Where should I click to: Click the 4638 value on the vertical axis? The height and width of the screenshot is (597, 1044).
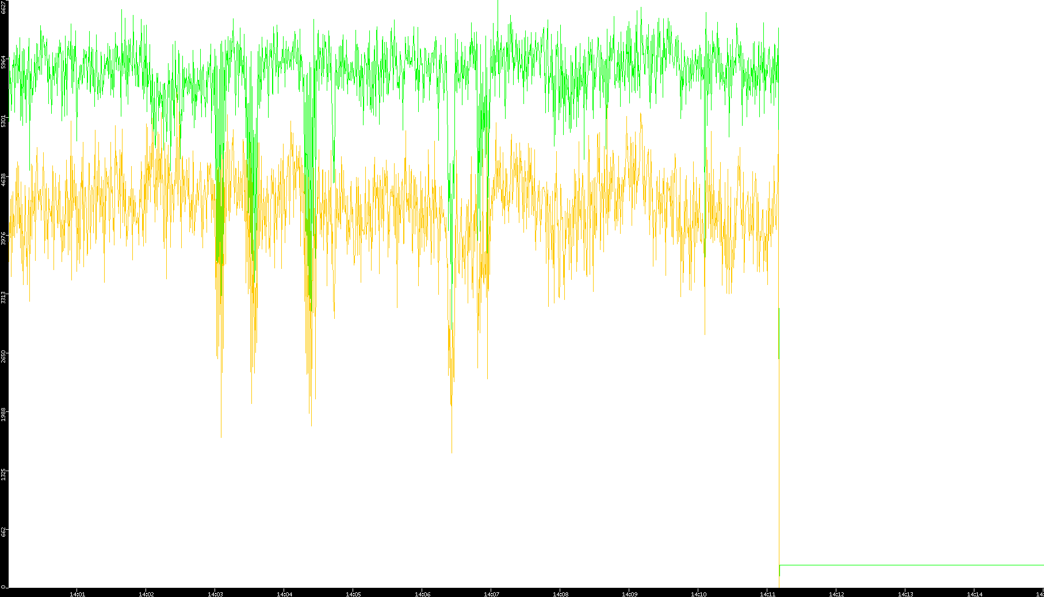3,180
